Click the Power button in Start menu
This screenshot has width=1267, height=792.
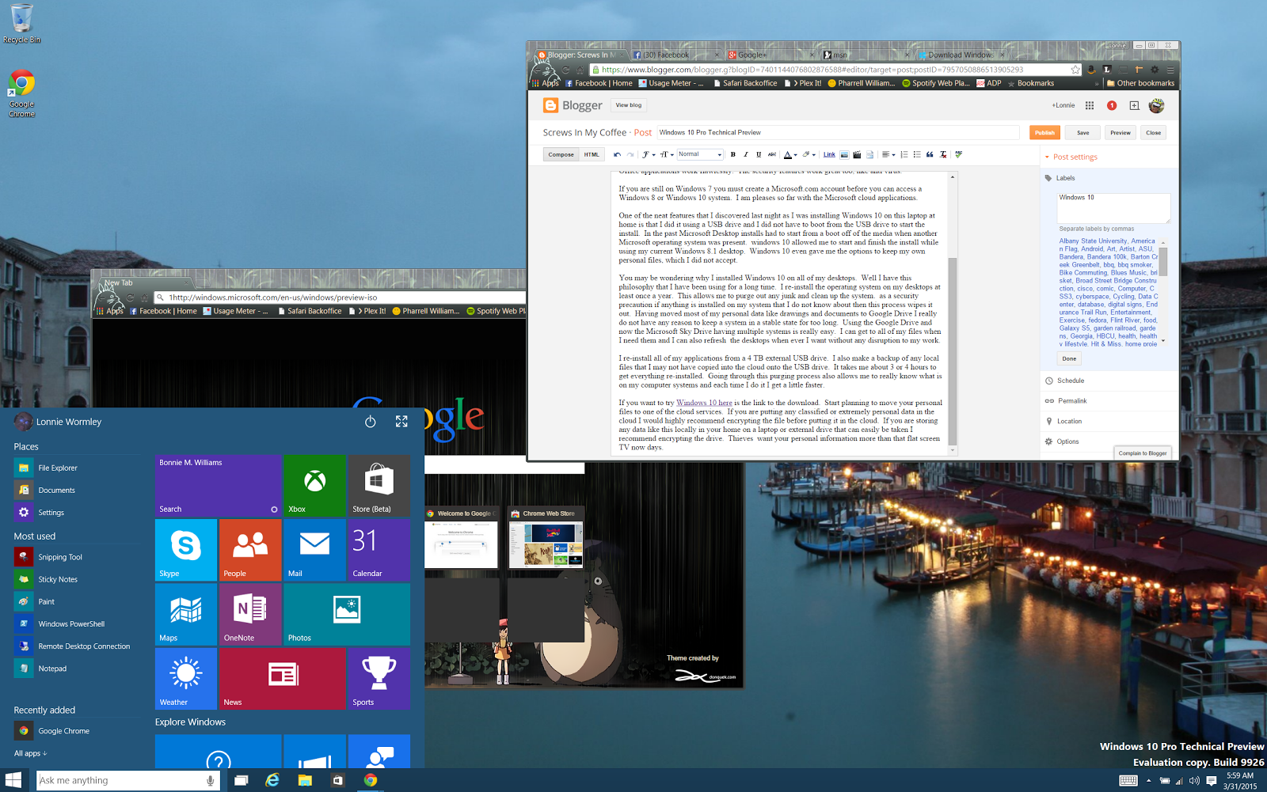[x=370, y=422]
